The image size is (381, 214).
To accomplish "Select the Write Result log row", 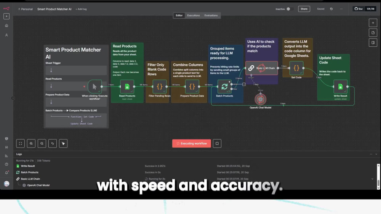I will (194, 166).
